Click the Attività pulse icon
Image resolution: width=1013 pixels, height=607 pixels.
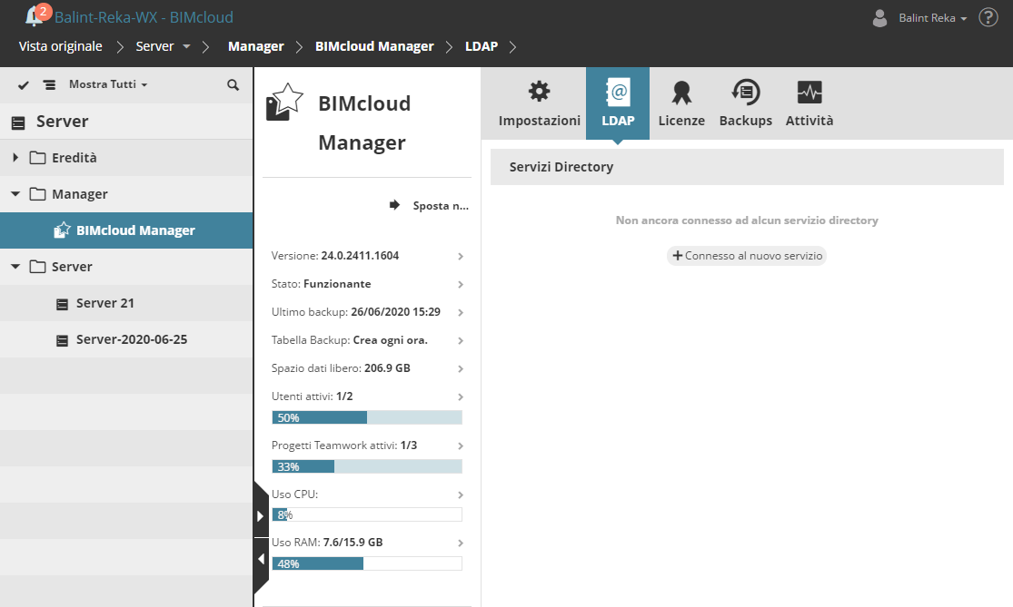click(x=809, y=93)
